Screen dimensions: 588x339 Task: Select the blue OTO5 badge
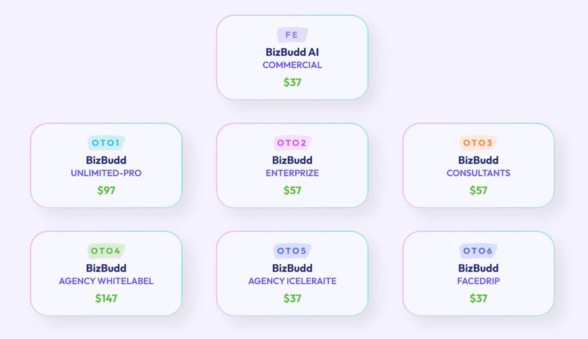tap(292, 251)
